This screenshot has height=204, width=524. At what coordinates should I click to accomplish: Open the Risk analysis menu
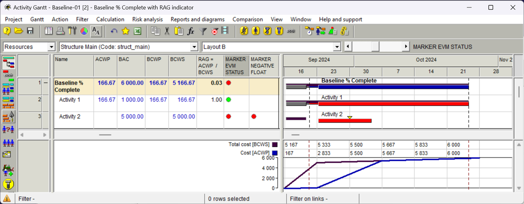147,19
